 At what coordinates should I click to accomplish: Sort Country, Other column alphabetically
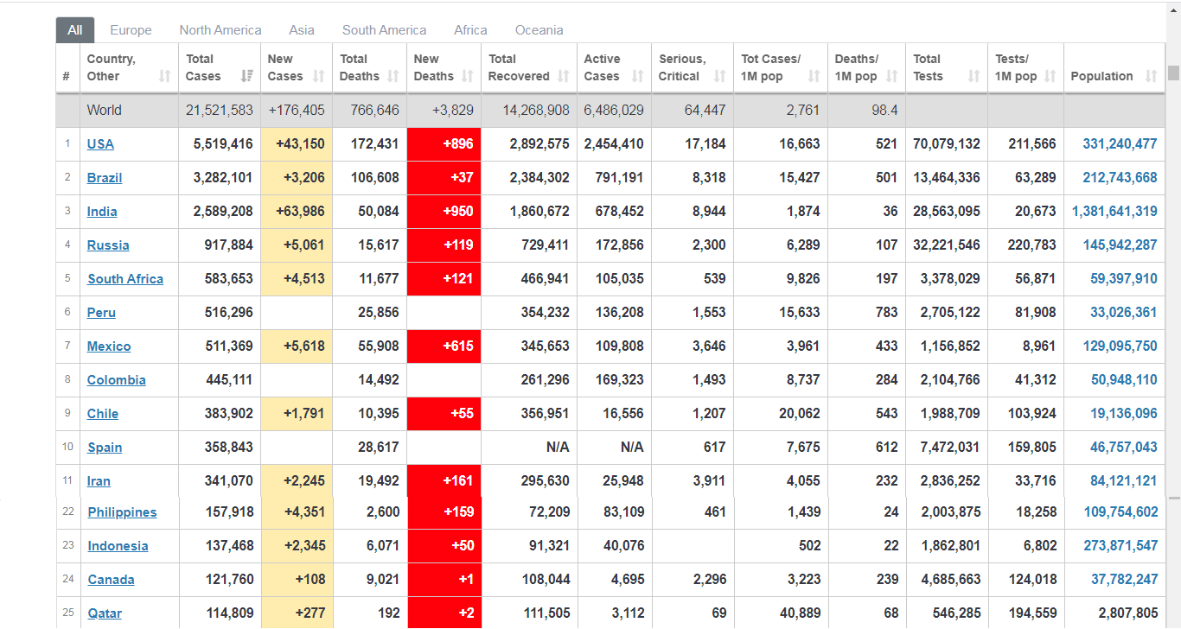[165, 76]
